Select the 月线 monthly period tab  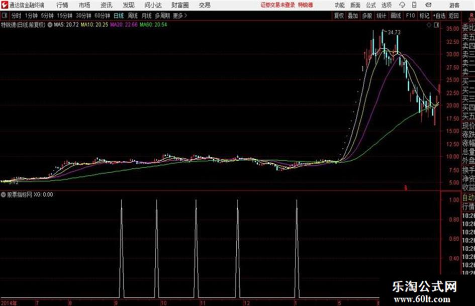click(x=147, y=16)
